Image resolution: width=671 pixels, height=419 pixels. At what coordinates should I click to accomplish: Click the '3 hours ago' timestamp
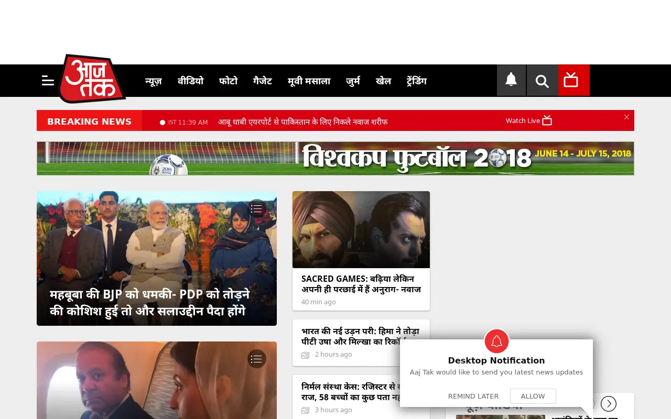click(333, 410)
